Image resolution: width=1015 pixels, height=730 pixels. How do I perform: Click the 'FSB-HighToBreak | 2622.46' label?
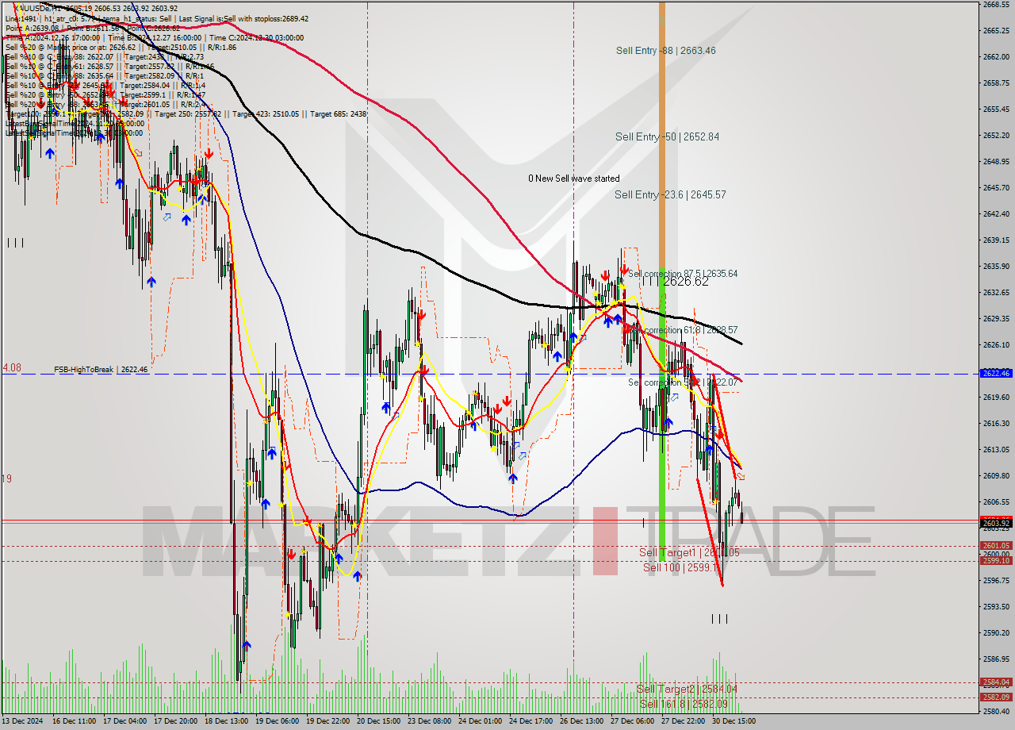tap(101, 370)
